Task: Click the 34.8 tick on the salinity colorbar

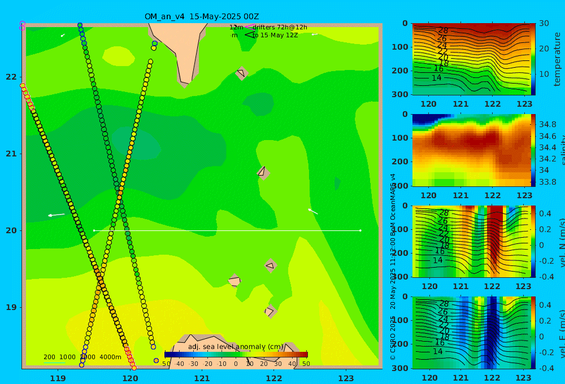Action: pyautogui.click(x=547, y=125)
